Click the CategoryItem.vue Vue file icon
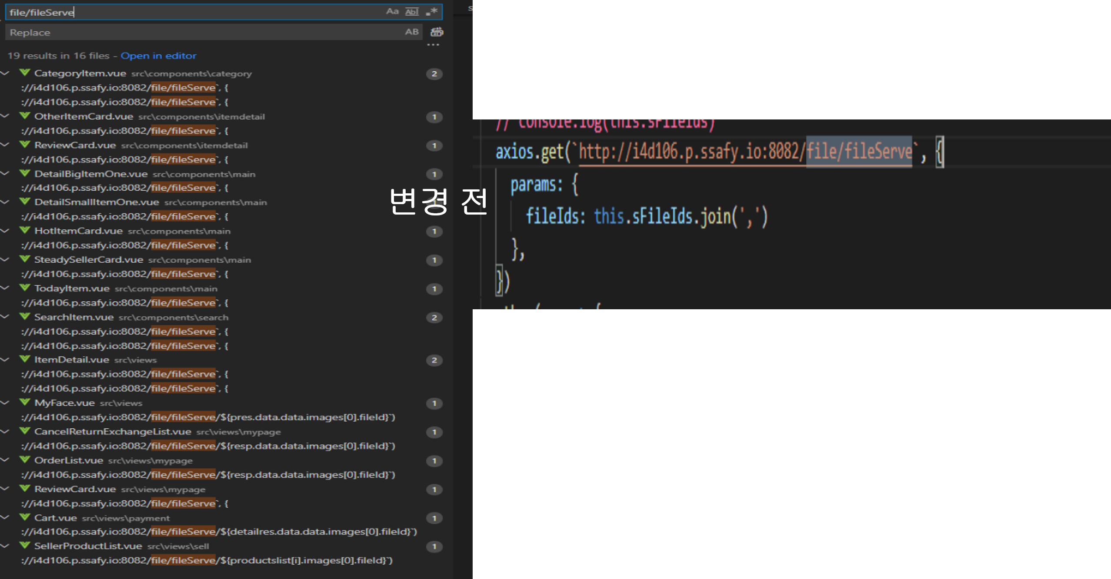The height and width of the screenshot is (579, 1111). coord(25,73)
